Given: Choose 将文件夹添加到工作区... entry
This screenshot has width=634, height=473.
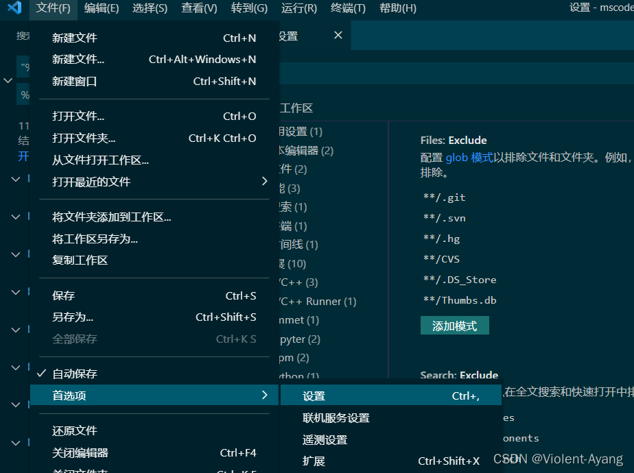Looking at the screenshot, I should tap(154, 217).
